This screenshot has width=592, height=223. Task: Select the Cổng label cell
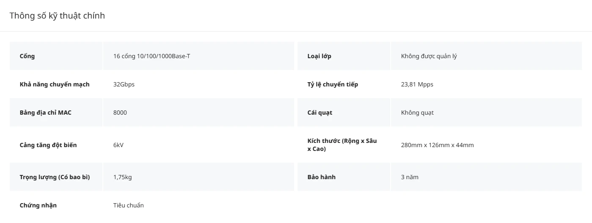pos(56,56)
